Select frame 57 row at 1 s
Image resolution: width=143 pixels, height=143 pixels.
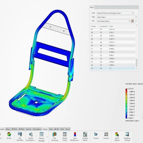113,69
